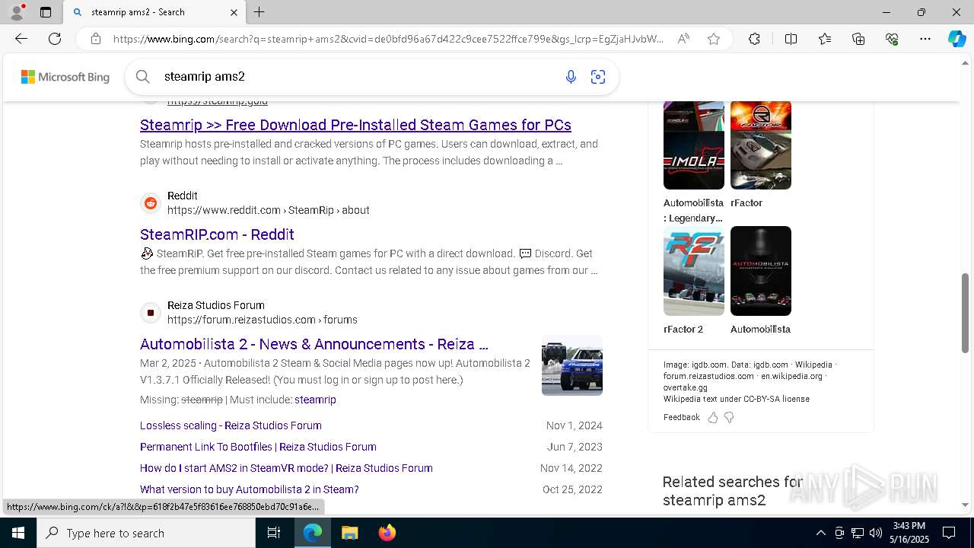Click the thumbs up feedback icon
Image resolution: width=974 pixels, height=548 pixels.
coord(713,417)
